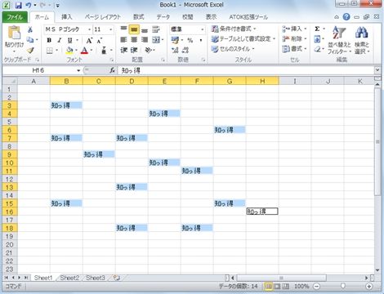Toggle Underline formatting

[x=69, y=40]
